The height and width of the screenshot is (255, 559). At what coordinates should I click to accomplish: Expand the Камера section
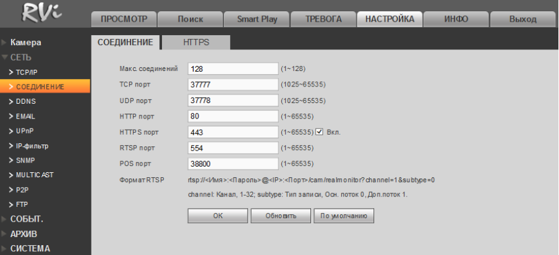pos(26,43)
